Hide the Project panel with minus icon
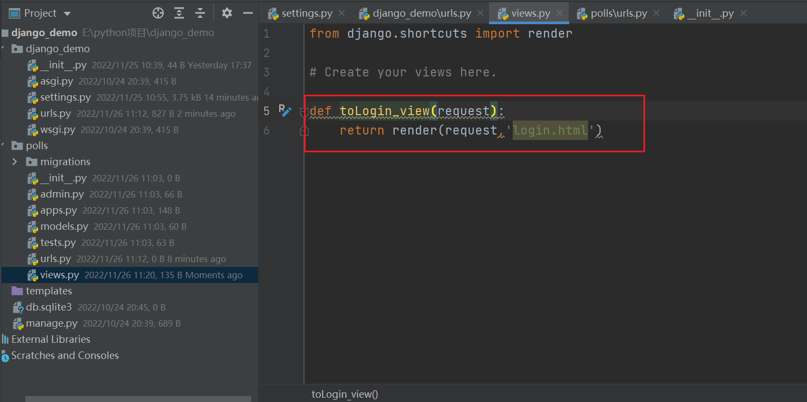Image resolution: width=807 pixels, height=402 pixels. (x=248, y=13)
